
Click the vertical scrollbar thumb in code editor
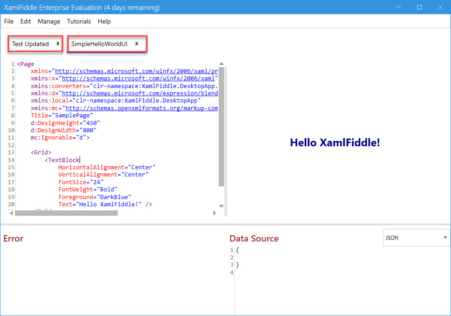point(221,127)
